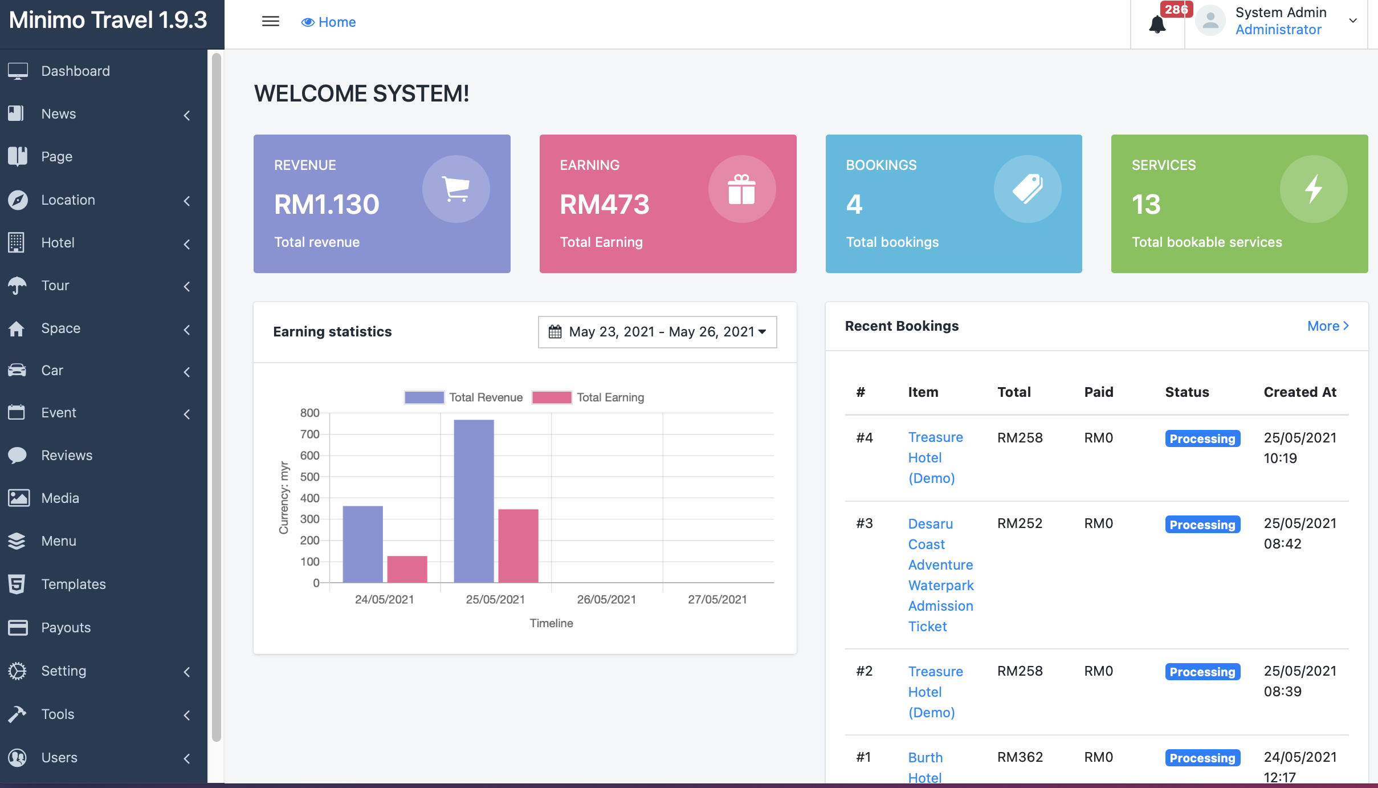Expand the Hotel sidebar submenu chevron
1378x788 pixels.
[x=187, y=244]
